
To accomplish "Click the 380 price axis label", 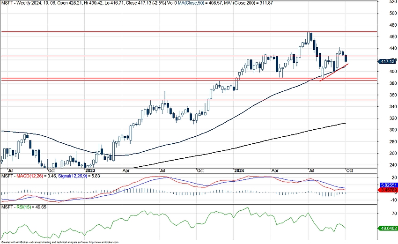I will click(x=393, y=83).
